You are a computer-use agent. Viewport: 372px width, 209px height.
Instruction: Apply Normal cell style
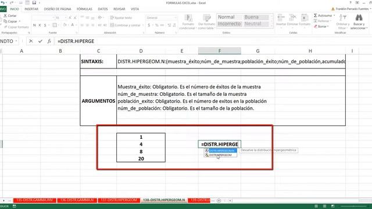(229, 17)
